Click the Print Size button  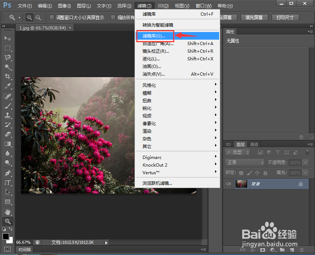pos(285,17)
